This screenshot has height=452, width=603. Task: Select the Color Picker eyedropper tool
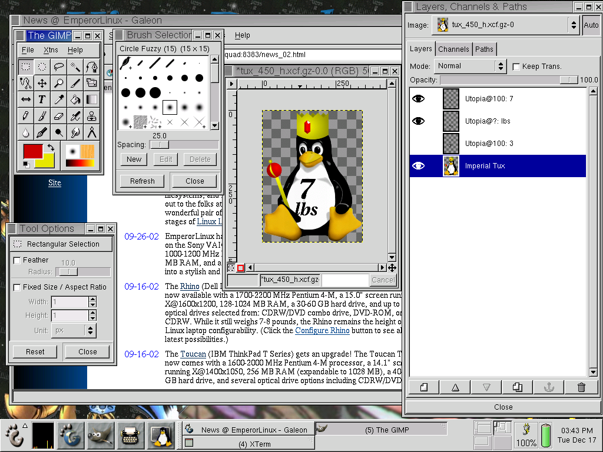point(58,99)
